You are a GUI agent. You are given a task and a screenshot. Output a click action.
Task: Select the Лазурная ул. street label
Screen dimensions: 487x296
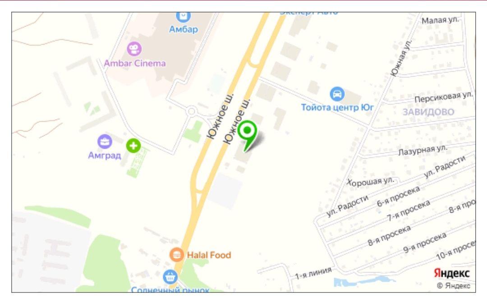pos(423,150)
